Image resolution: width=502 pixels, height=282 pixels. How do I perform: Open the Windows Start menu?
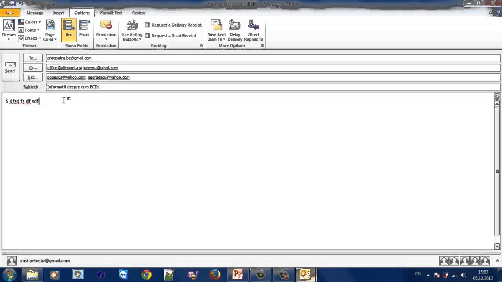(x=9, y=275)
